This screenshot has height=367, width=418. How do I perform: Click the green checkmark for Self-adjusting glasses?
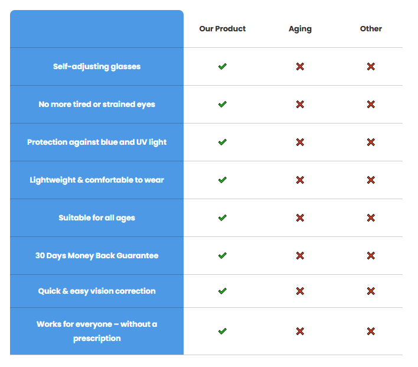click(222, 67)
